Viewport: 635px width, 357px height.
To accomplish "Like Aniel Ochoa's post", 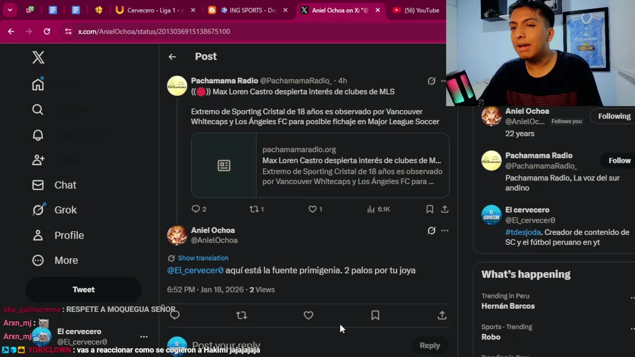I will tap(309, 315).
